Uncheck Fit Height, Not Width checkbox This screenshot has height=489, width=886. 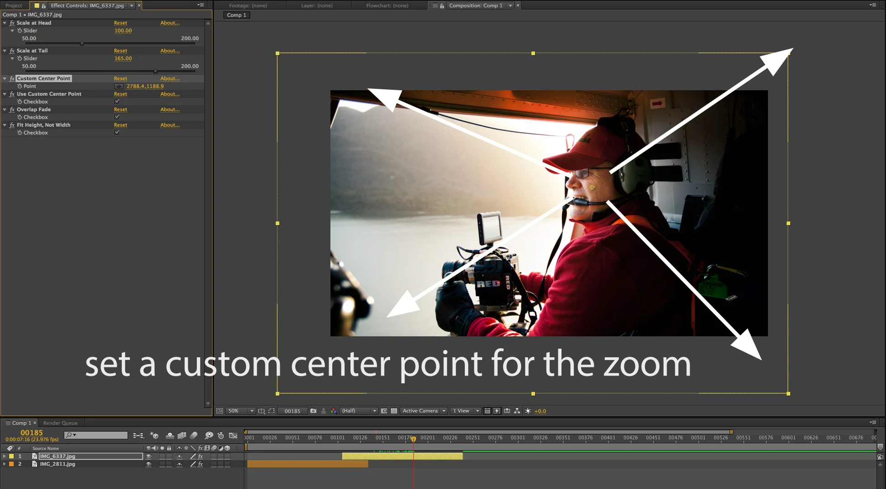pos(117,133)
